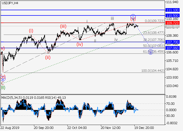Select the red (iii) wave label

[63, 26]
